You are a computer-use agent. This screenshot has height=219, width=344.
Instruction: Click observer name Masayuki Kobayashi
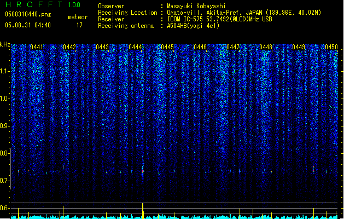pos(196,6)
